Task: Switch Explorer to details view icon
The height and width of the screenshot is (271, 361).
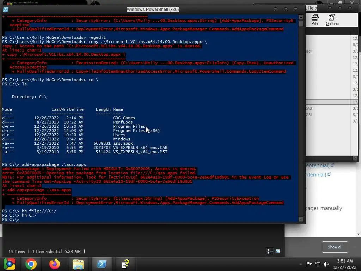Action: 270,251
